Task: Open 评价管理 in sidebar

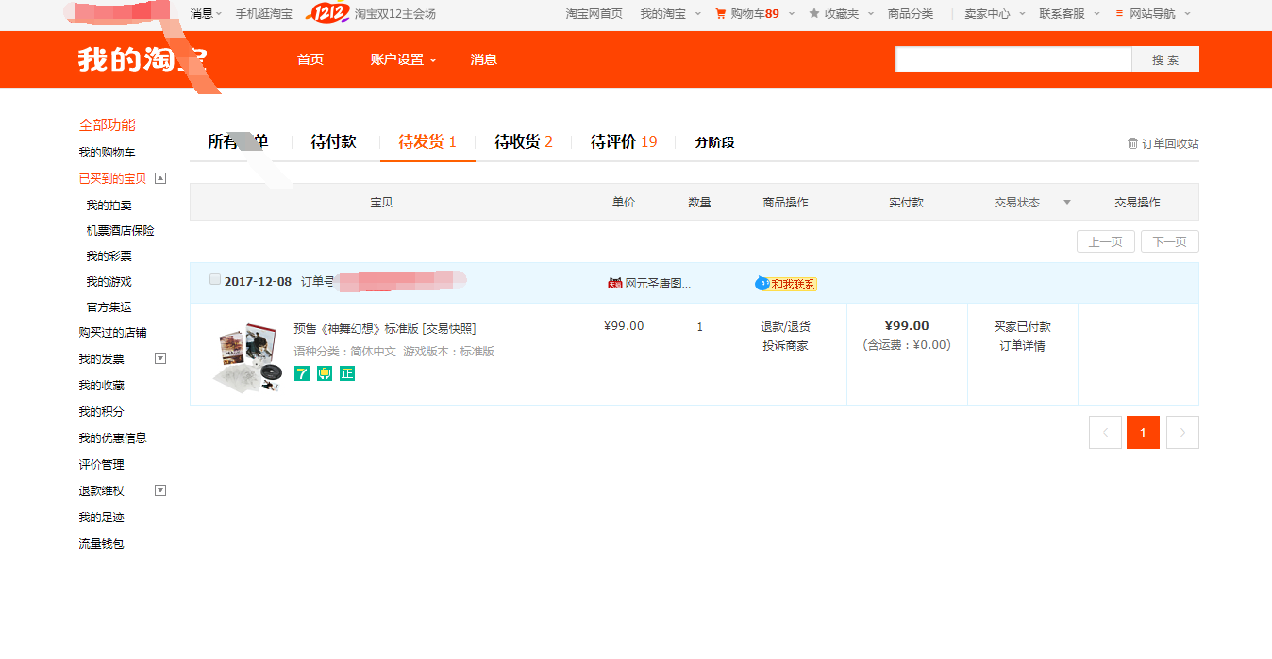Action: [101, 465]
